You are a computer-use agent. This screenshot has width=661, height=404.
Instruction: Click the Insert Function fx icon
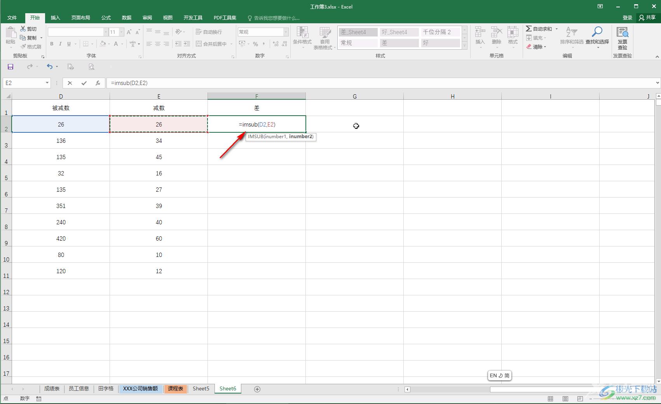98,83
